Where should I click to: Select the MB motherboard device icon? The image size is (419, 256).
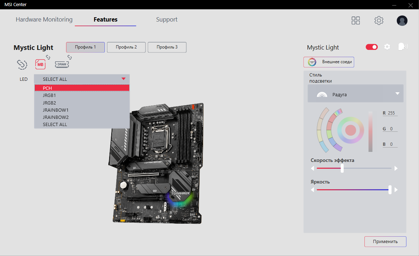pyautogui.click(x=40, y=64)
